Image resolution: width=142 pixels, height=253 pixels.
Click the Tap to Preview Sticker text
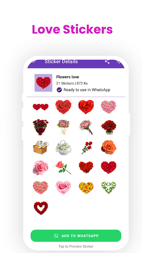click(x=76, y=246)
